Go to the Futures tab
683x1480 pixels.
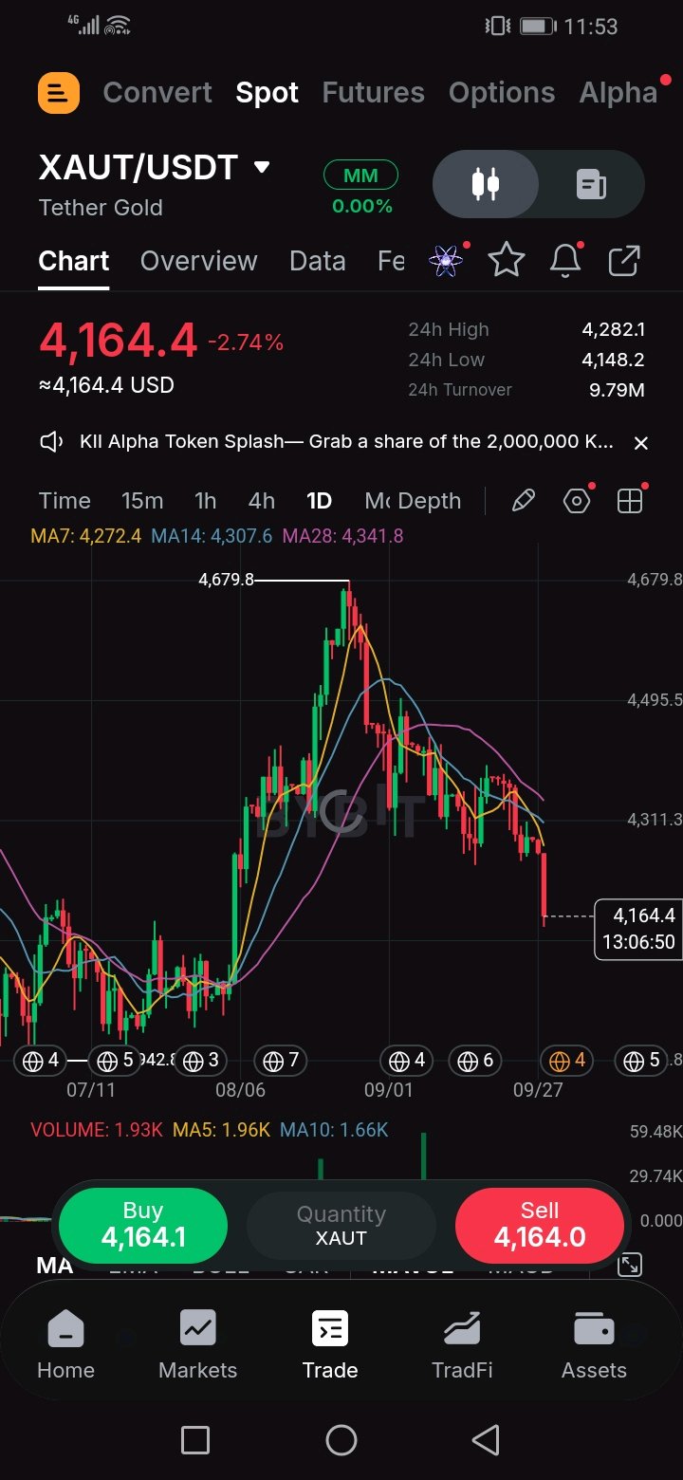pyautogui.click(x=373, y=93)
